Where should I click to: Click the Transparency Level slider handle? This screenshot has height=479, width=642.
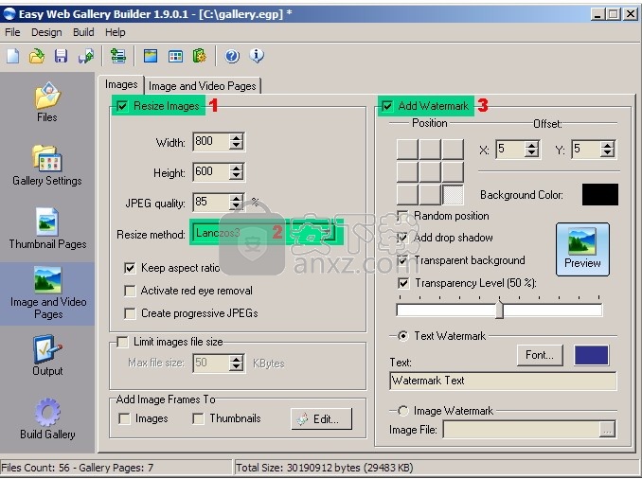tap(500, 310)
